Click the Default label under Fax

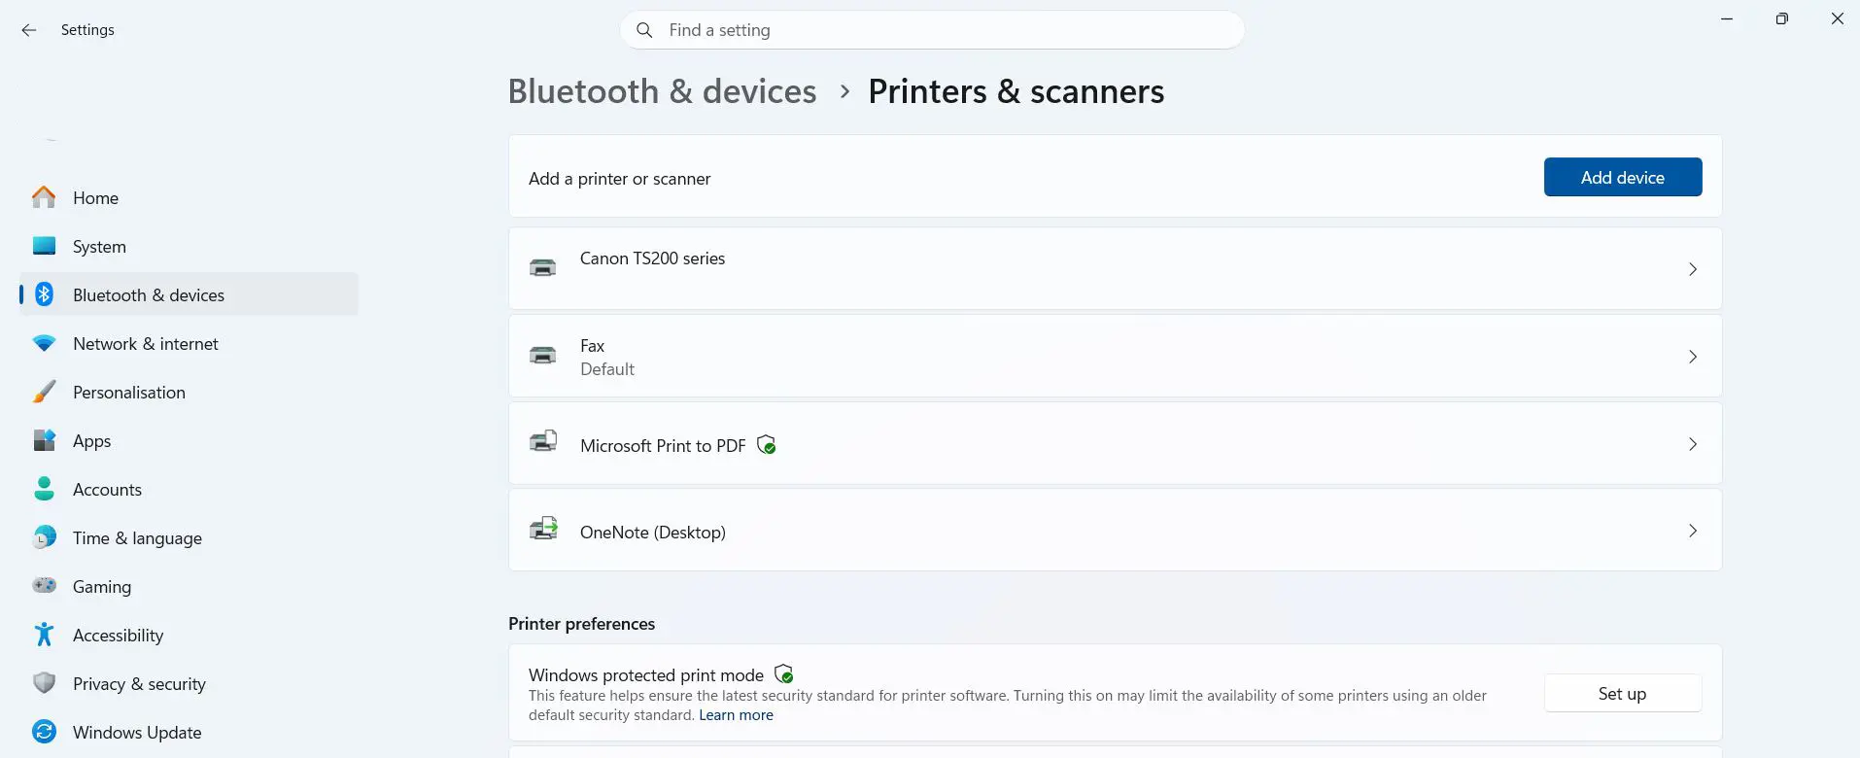coord(607,369)
